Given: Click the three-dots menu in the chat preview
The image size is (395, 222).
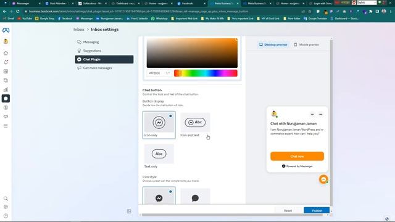Looking at the screenshot, I should [312, 114].
